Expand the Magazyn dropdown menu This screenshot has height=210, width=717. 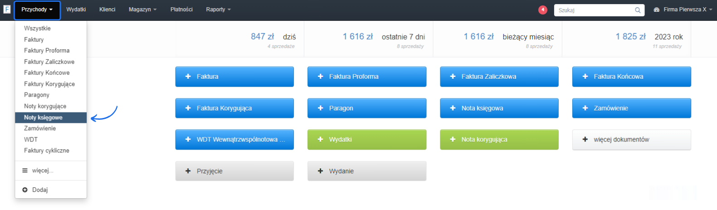tap(142, 10)
